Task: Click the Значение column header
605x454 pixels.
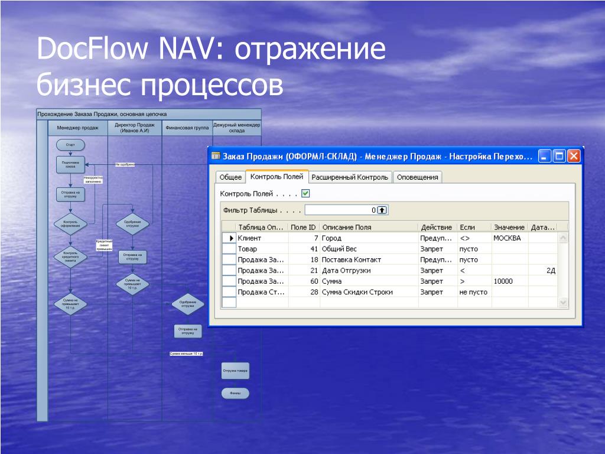Action: [510, 228]
